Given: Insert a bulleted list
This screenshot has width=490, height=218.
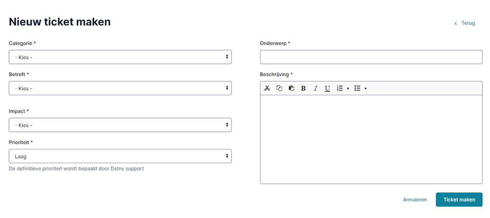Looking at the screenshot, I should [358, 89].
